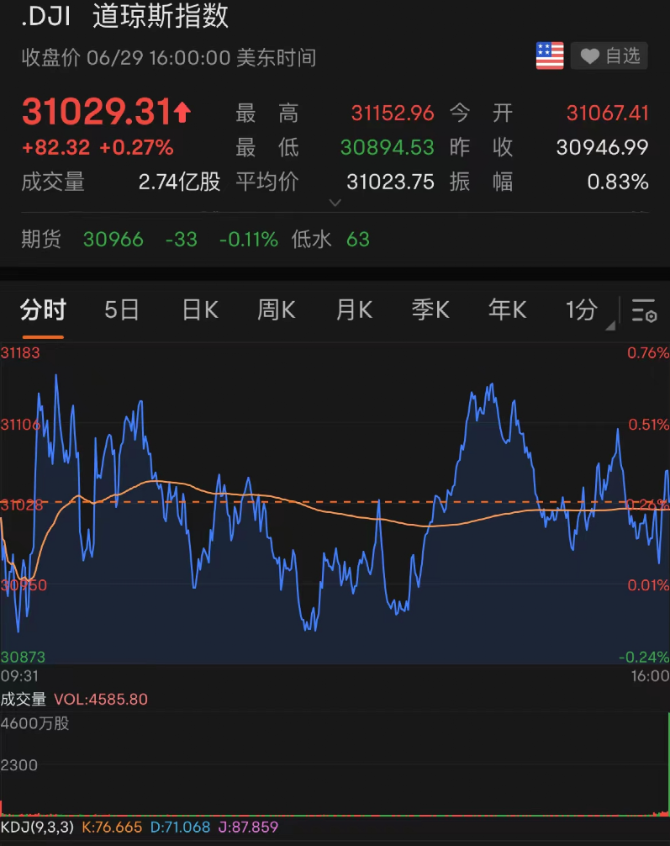Switch to the 季K tab
The image size is (670, 846).
click(x=430, y=310)
